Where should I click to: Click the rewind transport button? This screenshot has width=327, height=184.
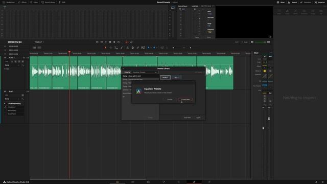97,42
